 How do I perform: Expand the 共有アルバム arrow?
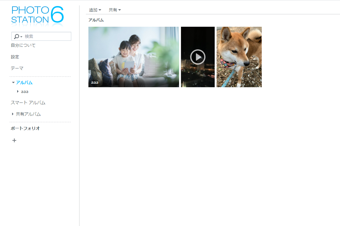tap(13, 114)
